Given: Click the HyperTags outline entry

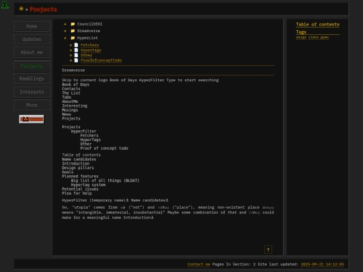Looking at the screenshot, I should click(91, 140).
